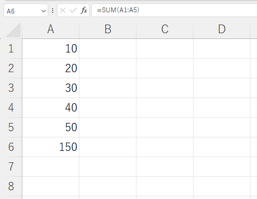This screenshot has height=199, width=257.
Task: Select the column B header
Action: click(108, 29)
